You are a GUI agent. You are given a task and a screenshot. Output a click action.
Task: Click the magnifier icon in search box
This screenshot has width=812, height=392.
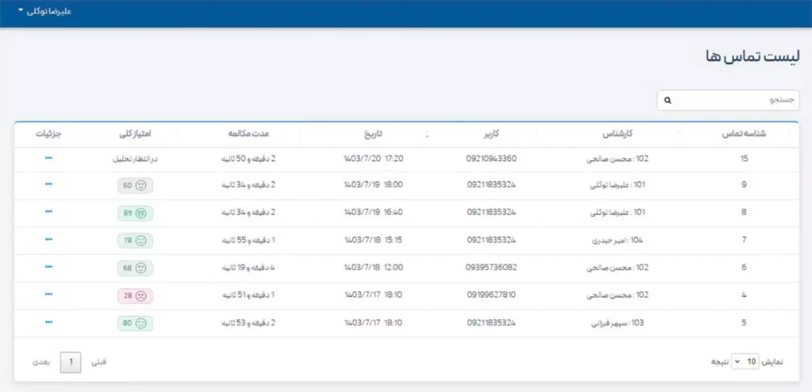pyautogui.click(x=668, y=101)
